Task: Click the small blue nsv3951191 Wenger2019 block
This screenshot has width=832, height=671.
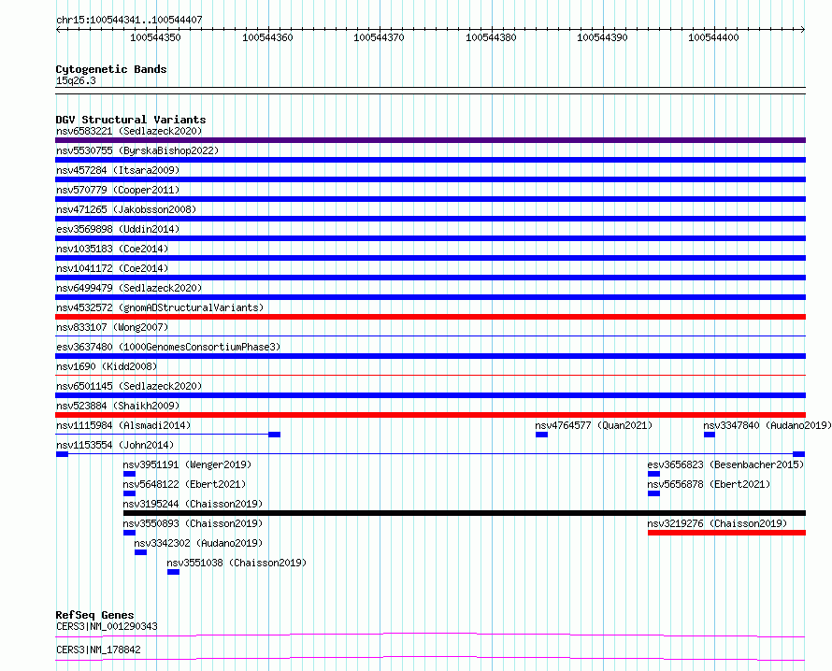Action: pos(129,474)
